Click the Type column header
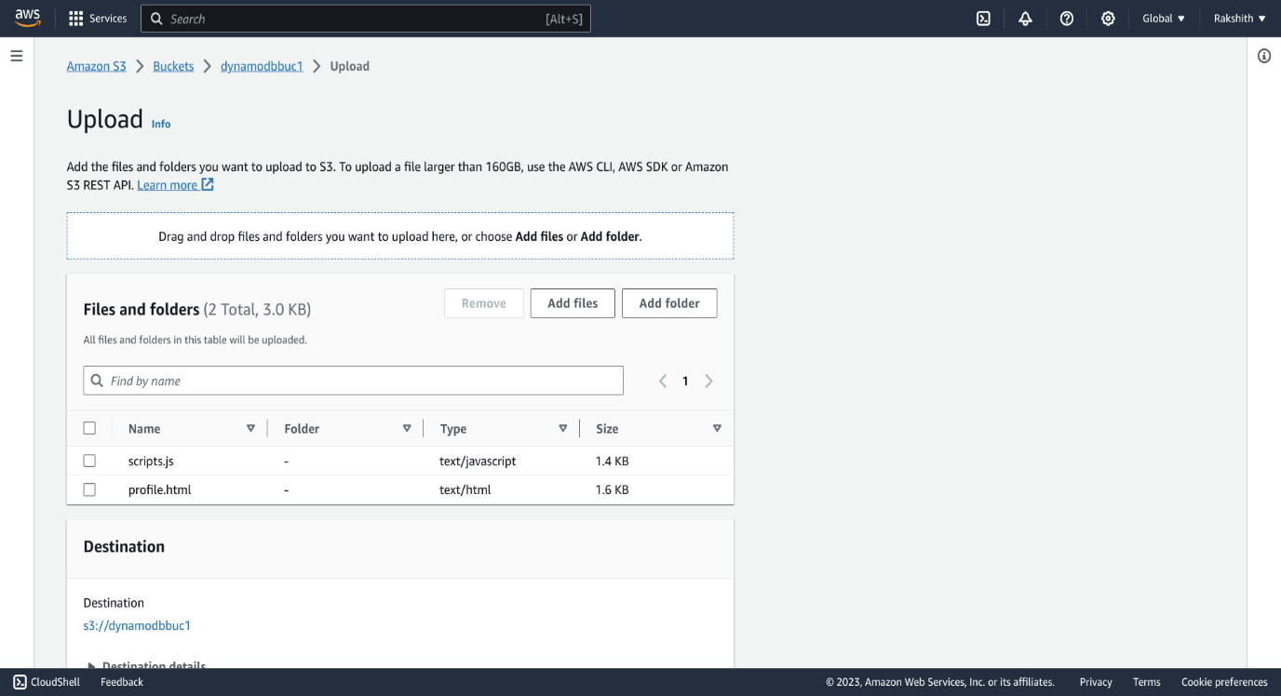Viewport: 1281px width, 696px height. coord(453,429)
